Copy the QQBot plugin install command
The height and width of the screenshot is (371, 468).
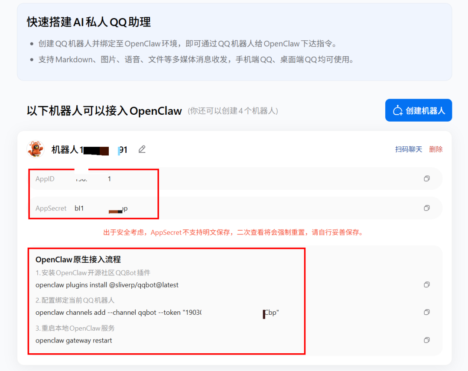point(426,284)
